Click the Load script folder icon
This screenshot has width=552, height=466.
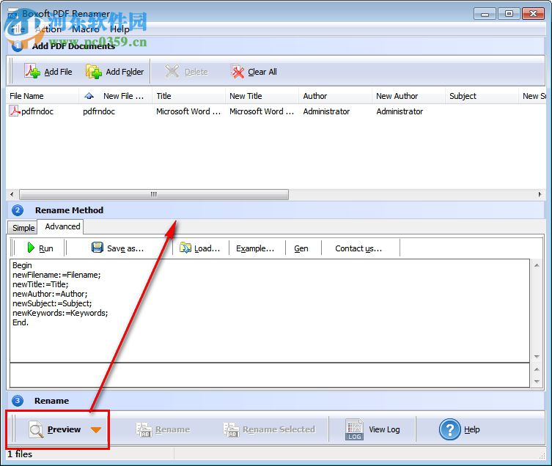coord(185,248)
